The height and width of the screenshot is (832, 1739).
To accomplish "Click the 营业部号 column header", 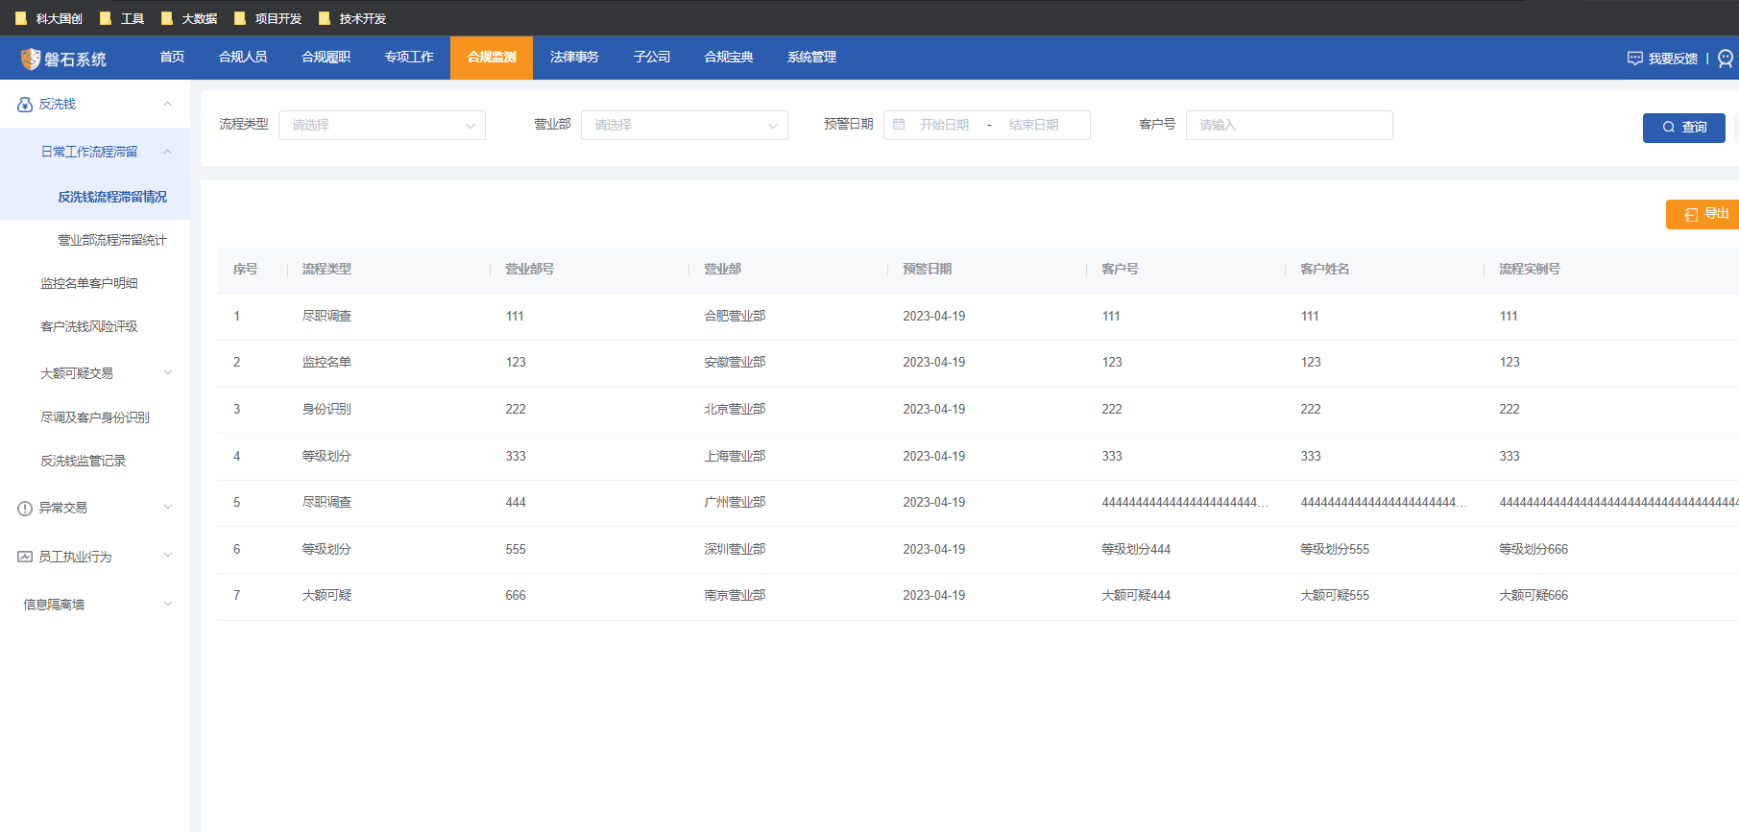I will point(530,270).
